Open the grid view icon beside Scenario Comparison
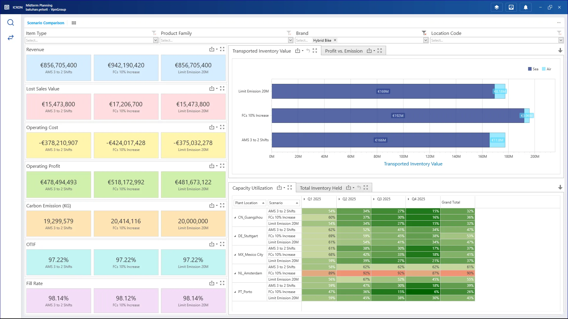 (73, 23)
